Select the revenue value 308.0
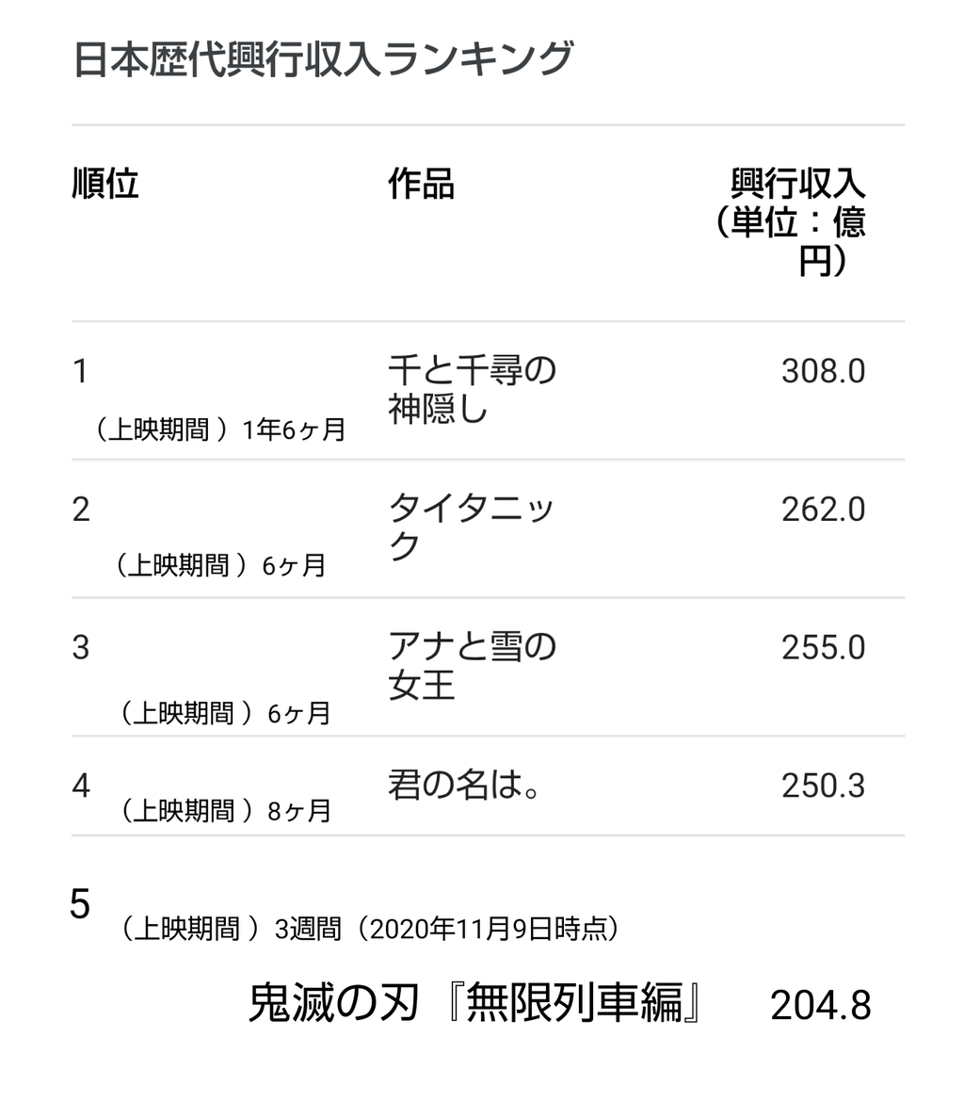Screen dimensions: 964x1118 coord(823,371)
